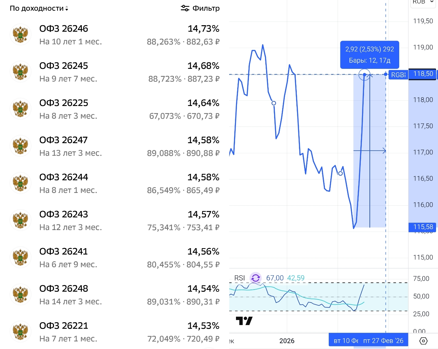Click the TradingView logo on chart
The height and width of the screenshot is (349, 438).
pyautogui.click(x=244, y=321)
